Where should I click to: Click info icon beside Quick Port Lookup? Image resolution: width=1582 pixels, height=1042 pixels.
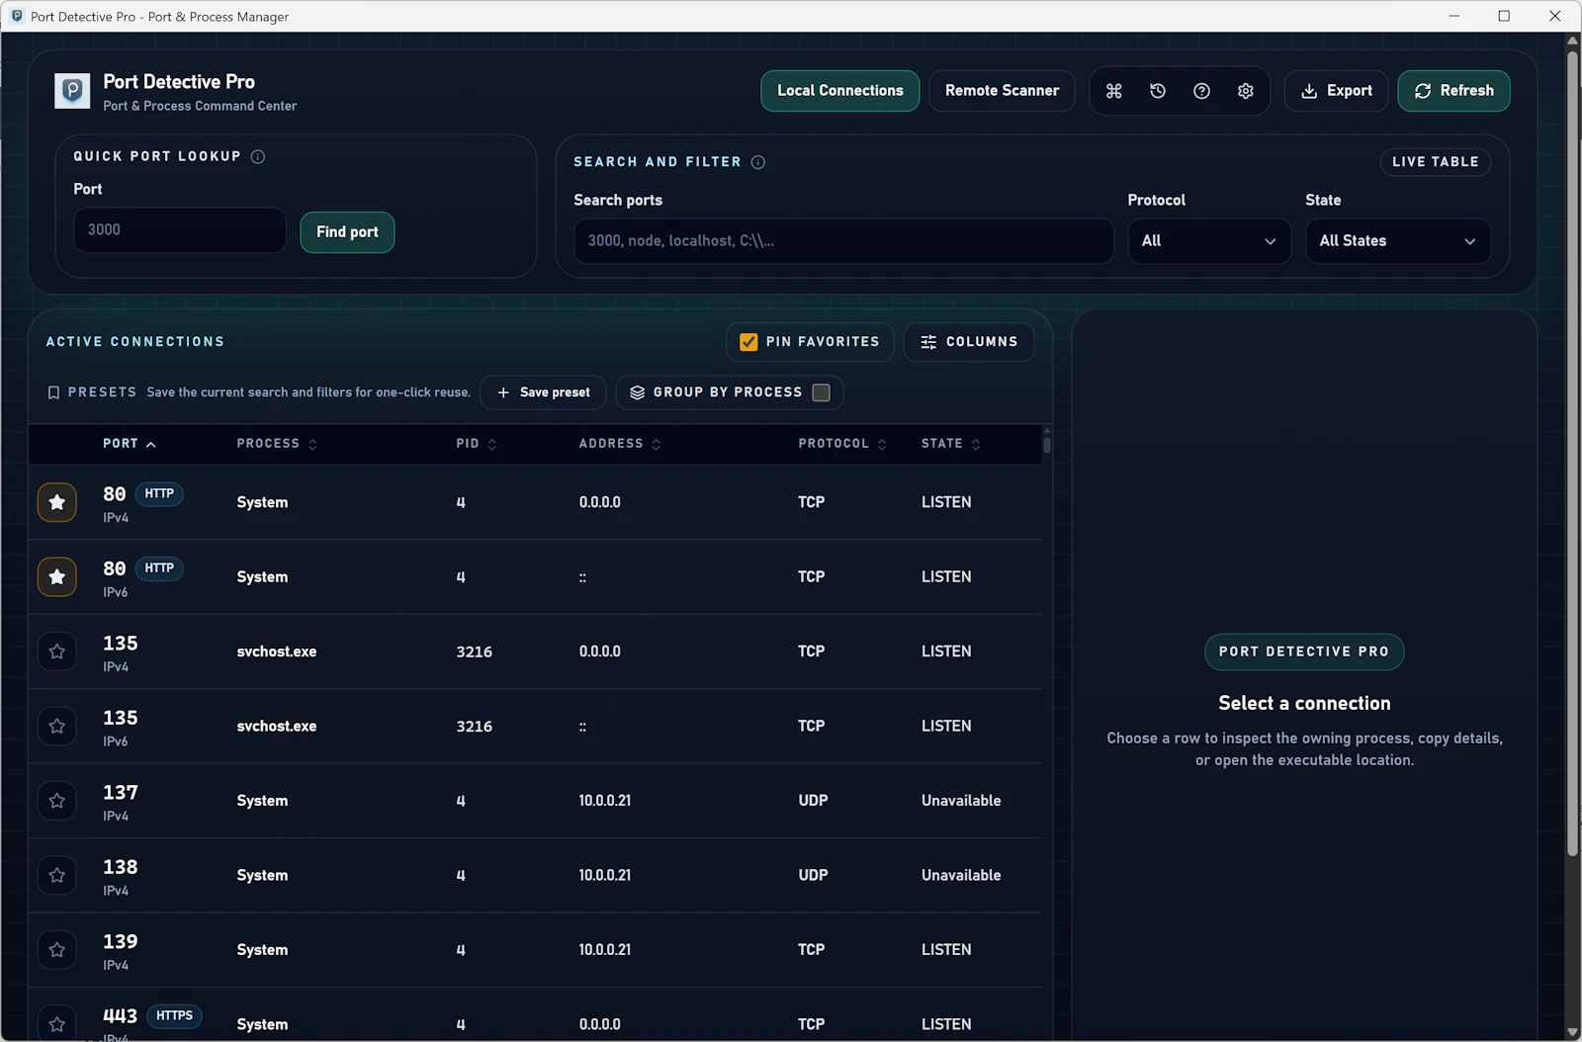(x=258, y=156)
